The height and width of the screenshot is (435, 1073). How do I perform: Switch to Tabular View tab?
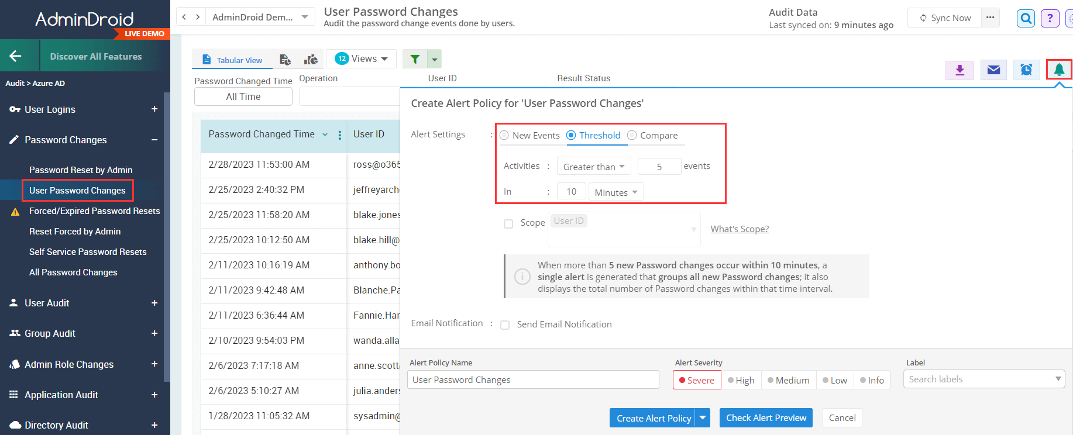232,60
